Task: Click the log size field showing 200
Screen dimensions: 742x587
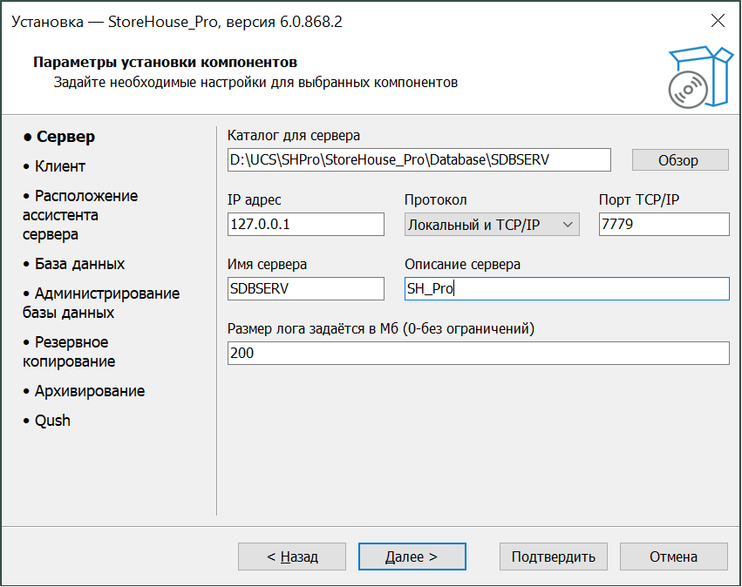Action: click(x=478, y=354)
